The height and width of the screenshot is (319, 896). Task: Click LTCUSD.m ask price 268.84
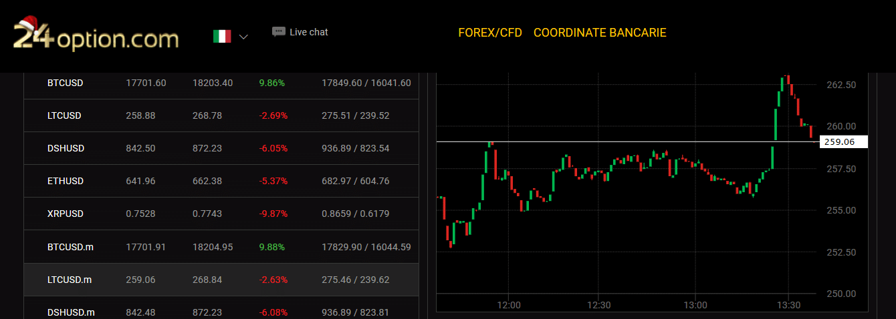pos(207,280)
